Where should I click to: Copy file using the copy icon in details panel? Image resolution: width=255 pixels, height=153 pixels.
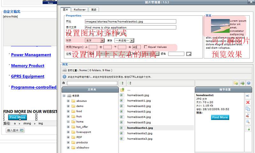tap(248, 109)
